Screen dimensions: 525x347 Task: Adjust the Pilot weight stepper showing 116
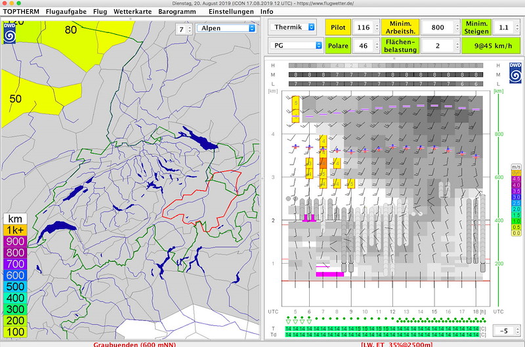pyautogui.click(x=377, y=27)
